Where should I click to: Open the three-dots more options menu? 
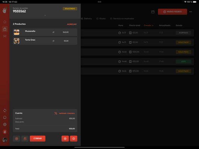190,12
